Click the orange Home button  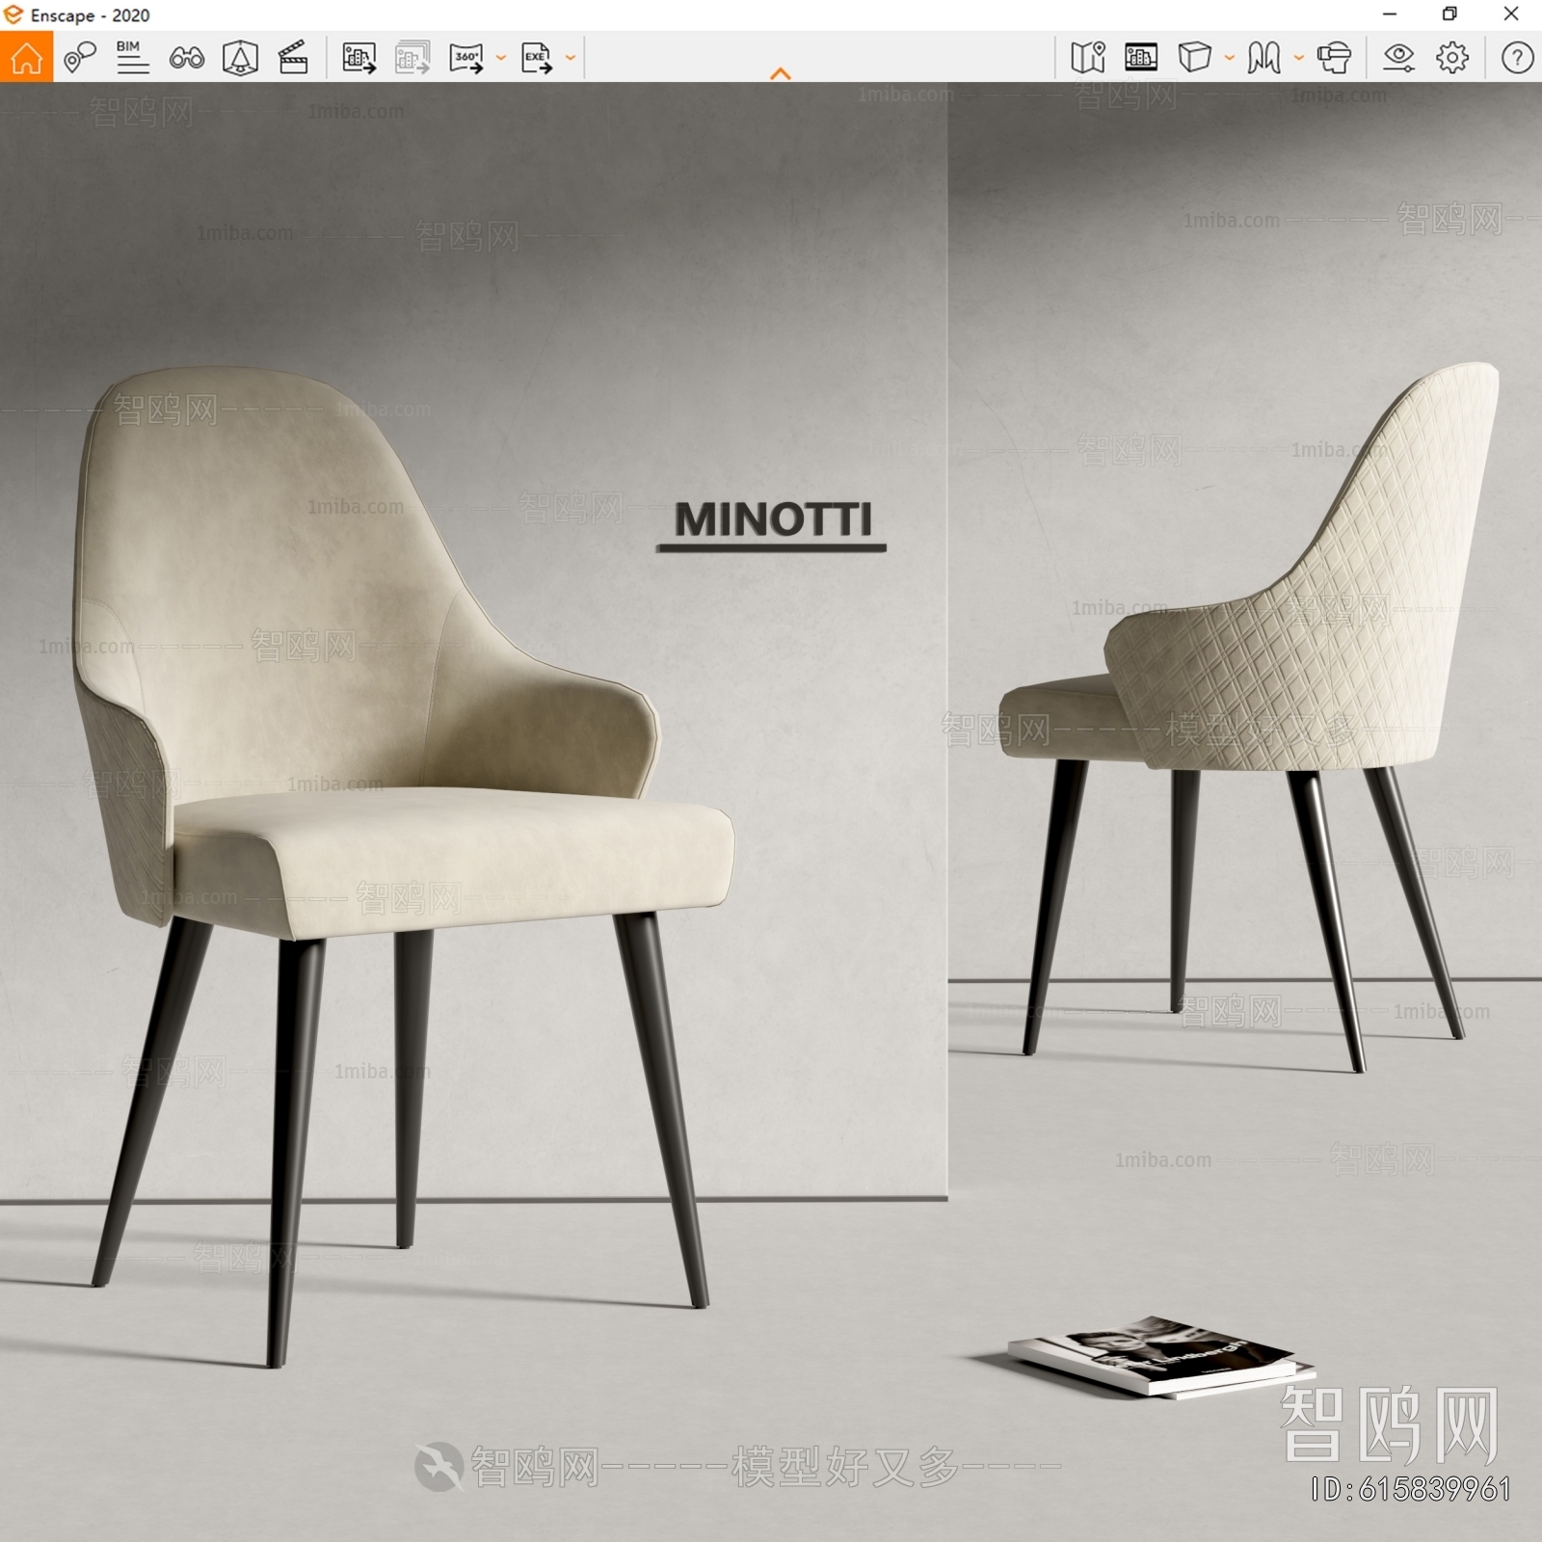[26, 57]
